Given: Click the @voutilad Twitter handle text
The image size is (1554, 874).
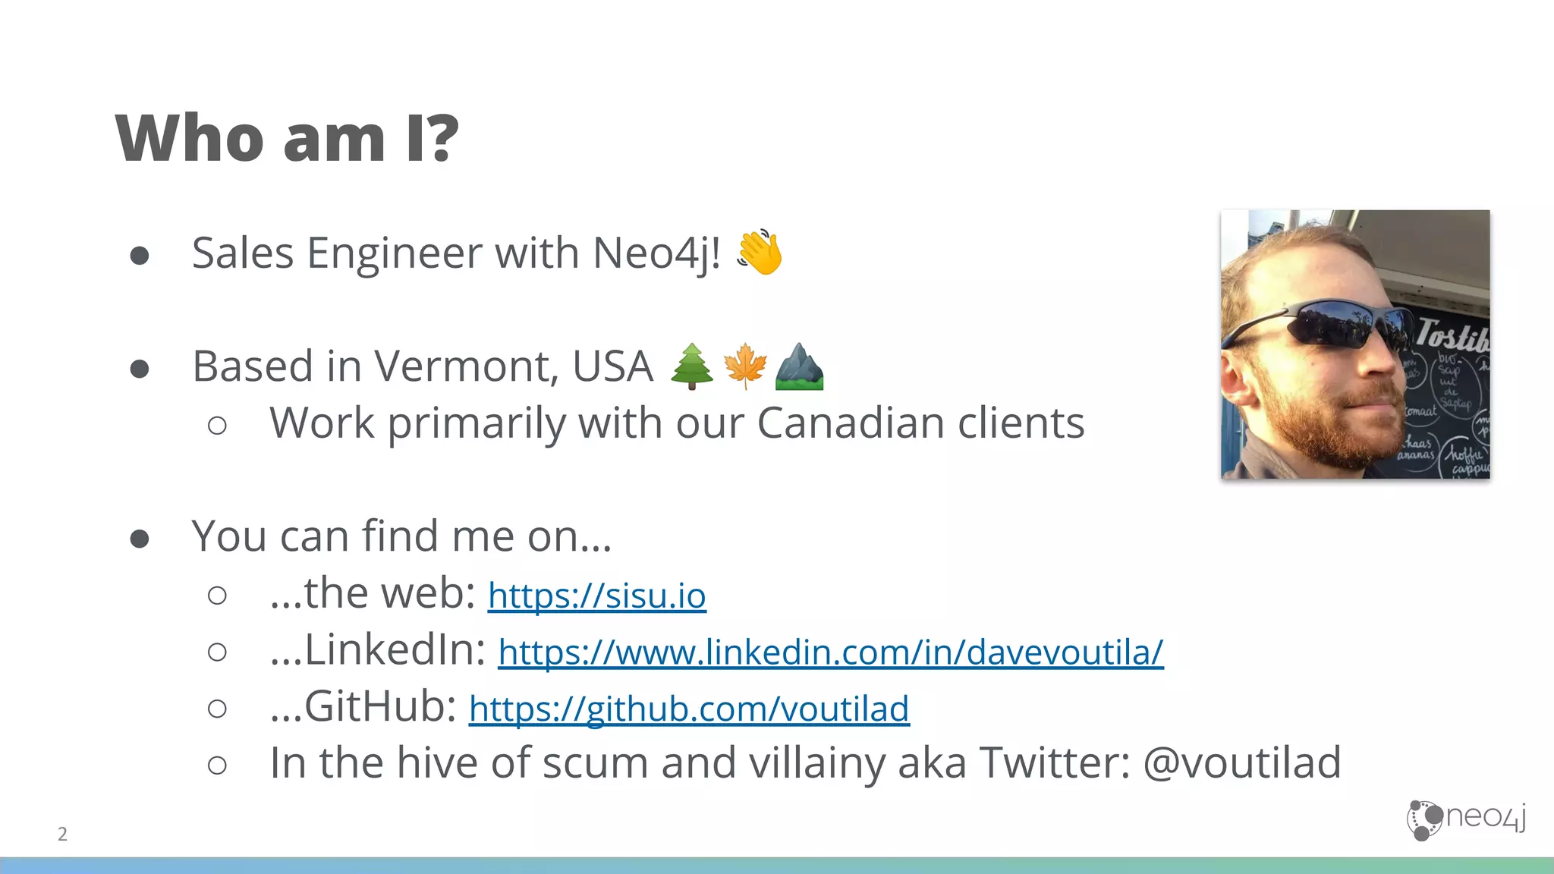Looking at the screenshot, I should tap(1241, 762).
